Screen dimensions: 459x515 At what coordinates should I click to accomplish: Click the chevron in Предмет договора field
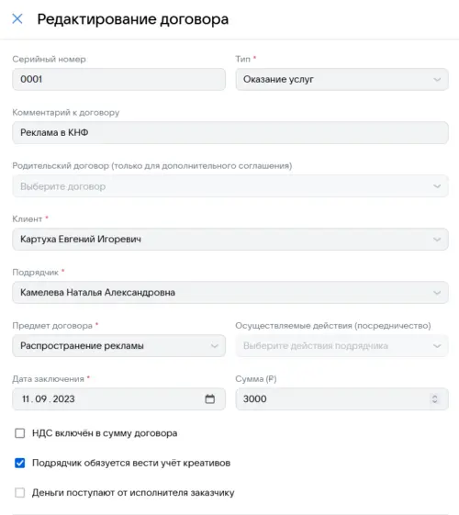(215, 346)
